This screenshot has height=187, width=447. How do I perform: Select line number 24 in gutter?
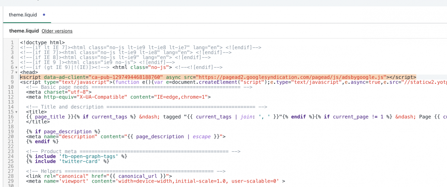[x=11, y=156]
